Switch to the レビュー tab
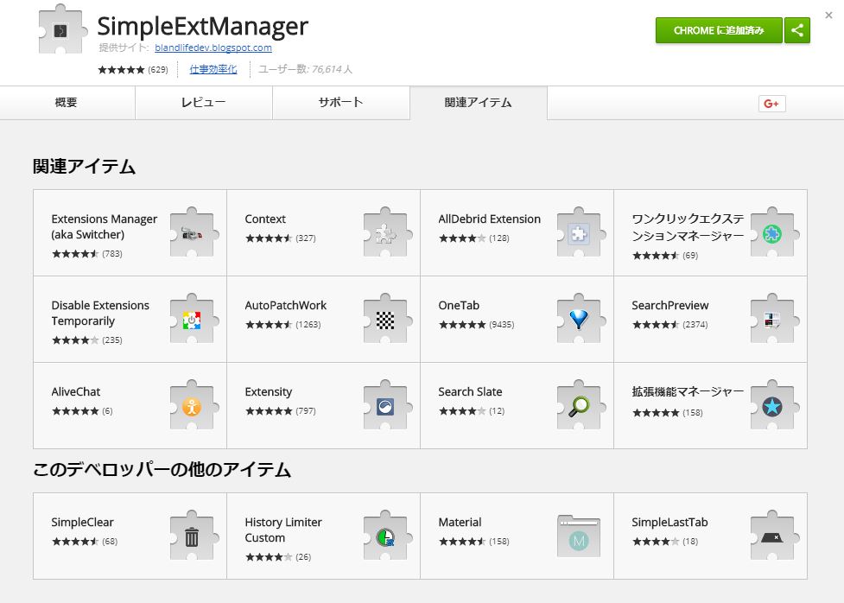This screenshot has height=603, width=844. click(204, 103)
